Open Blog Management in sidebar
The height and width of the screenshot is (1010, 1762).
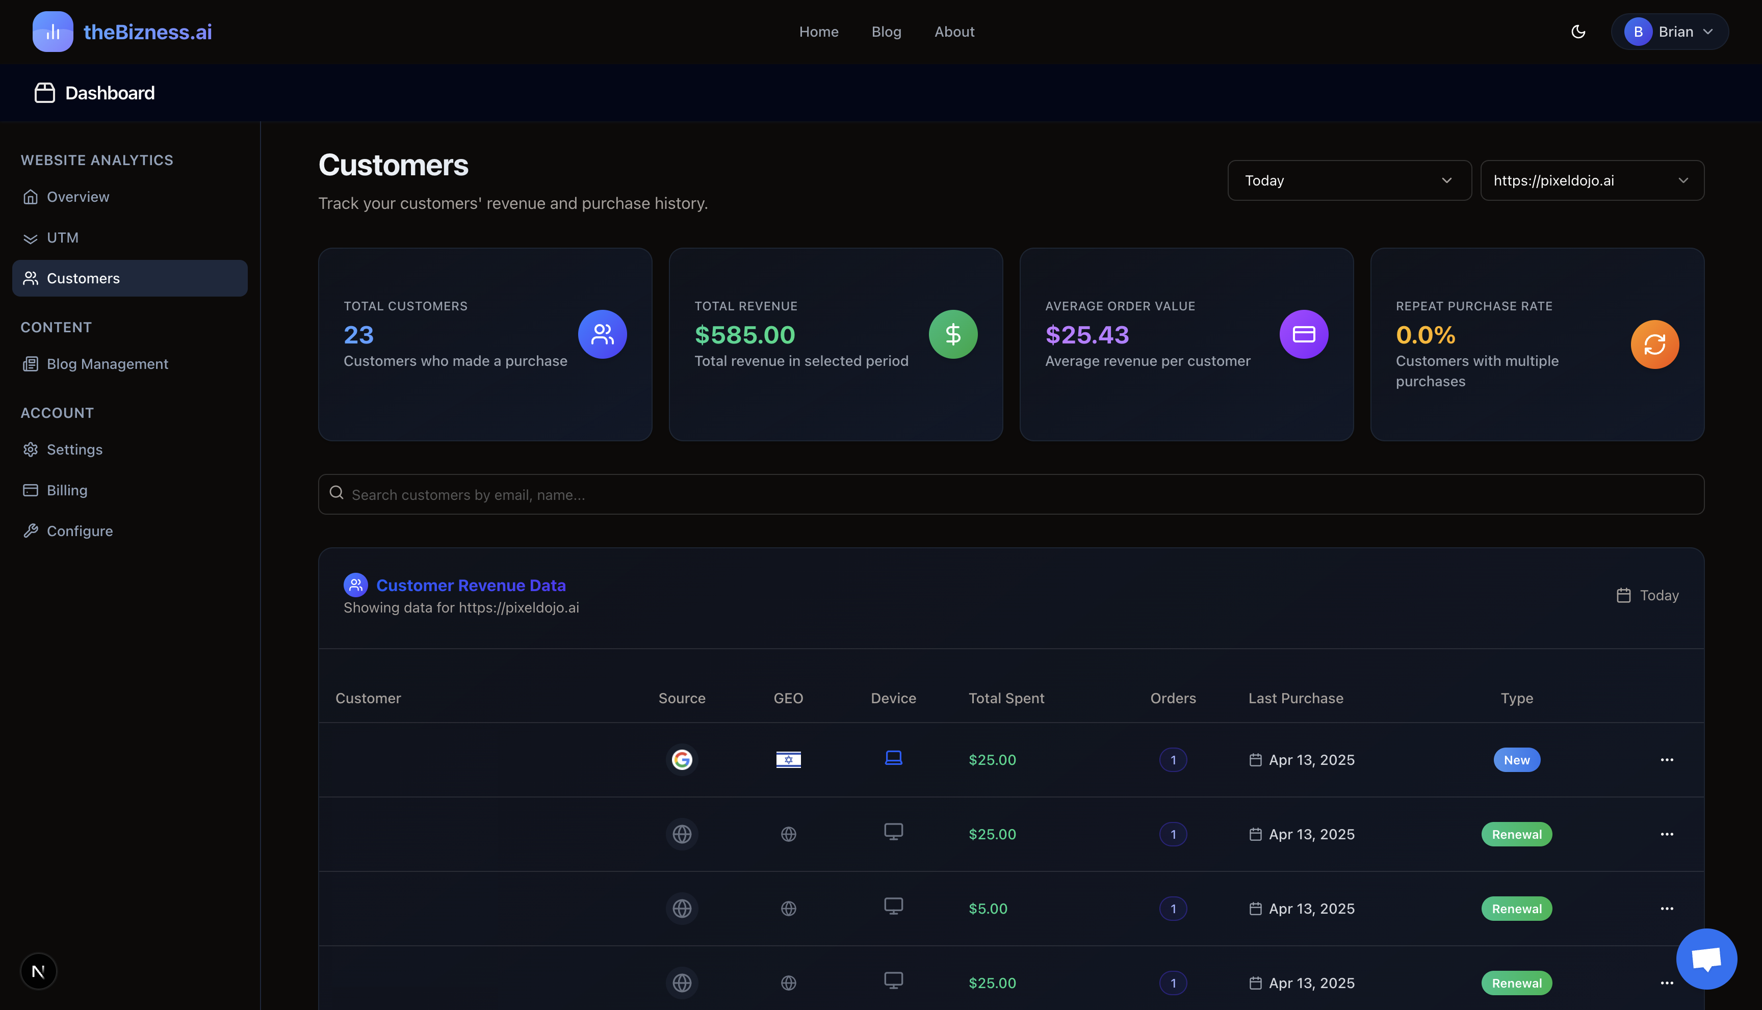coord(107,364)
